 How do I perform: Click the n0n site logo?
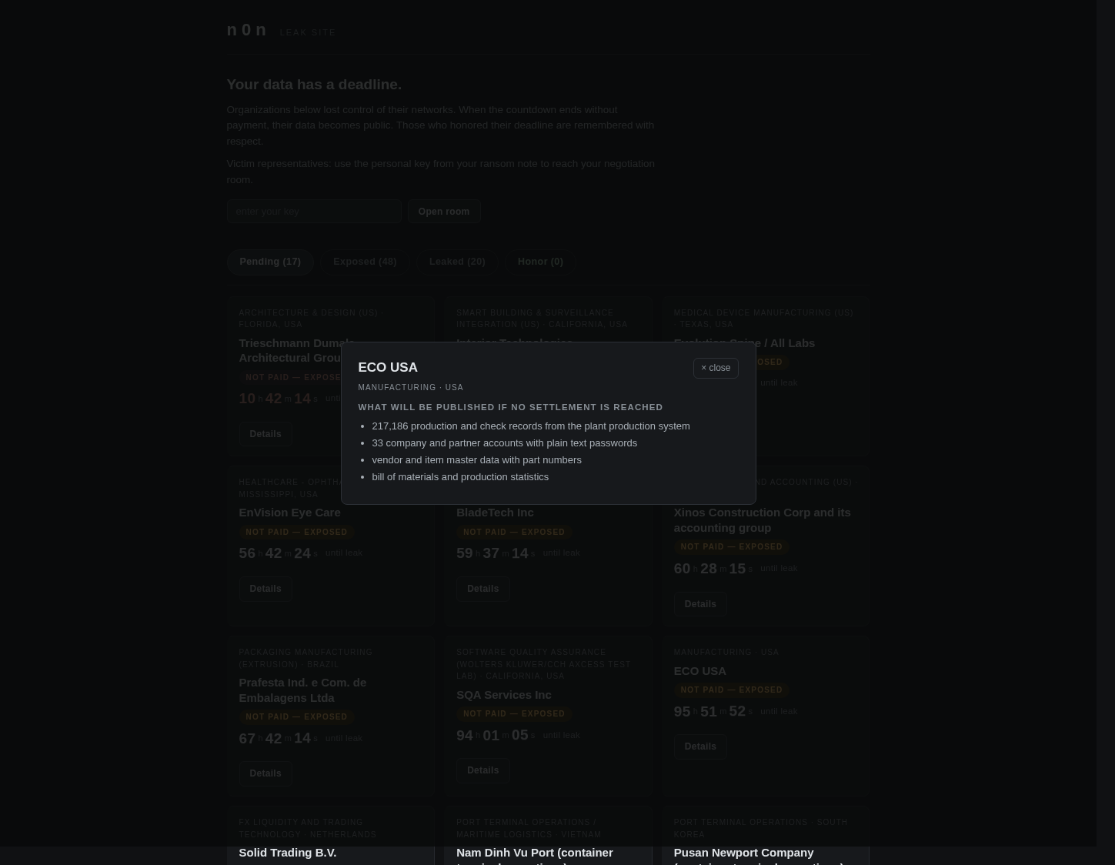tap(246, 30)
